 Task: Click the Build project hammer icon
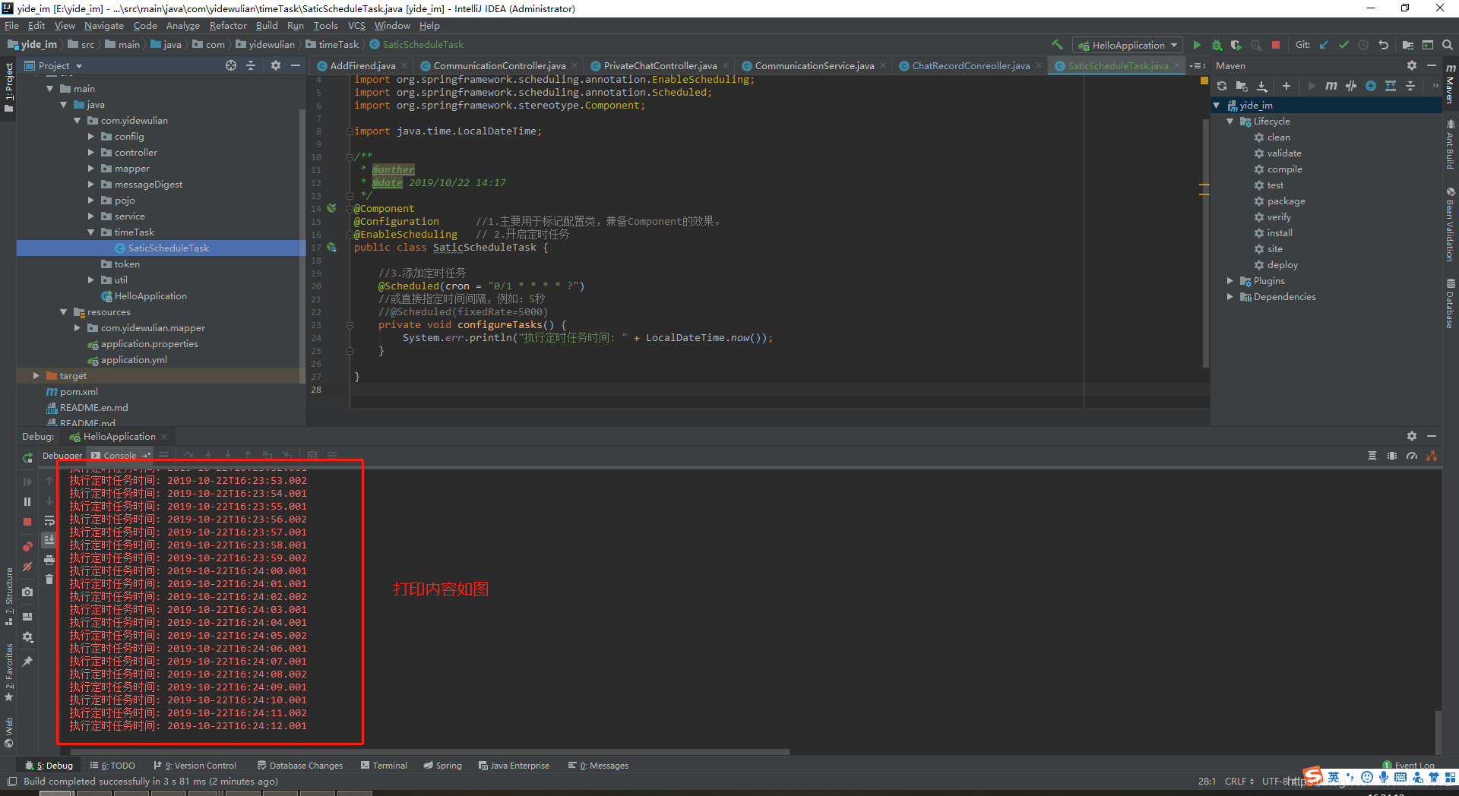[x=1057, y=45]
